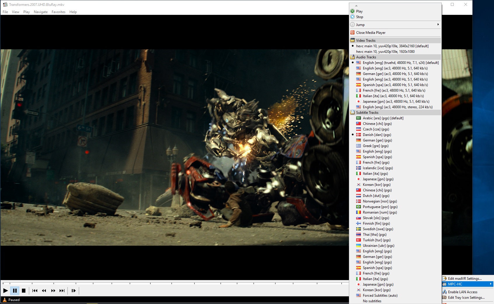Screen dimensions: 494x304
Task: Open the Navigate menu
Action: click(41, 12)
